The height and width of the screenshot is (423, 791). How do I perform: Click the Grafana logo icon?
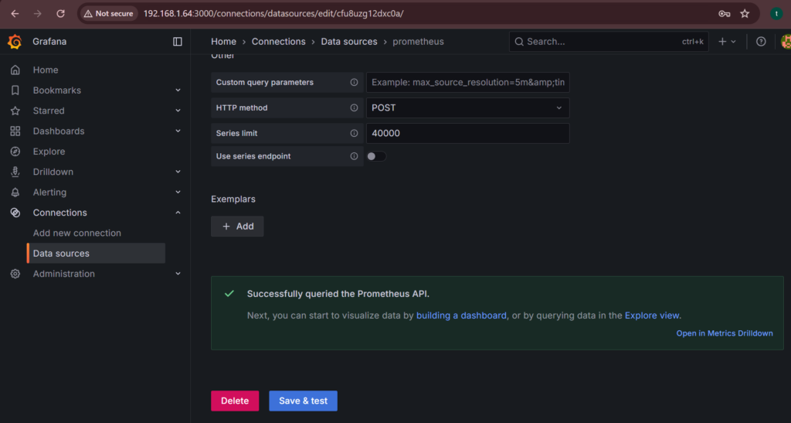[15, 42]
